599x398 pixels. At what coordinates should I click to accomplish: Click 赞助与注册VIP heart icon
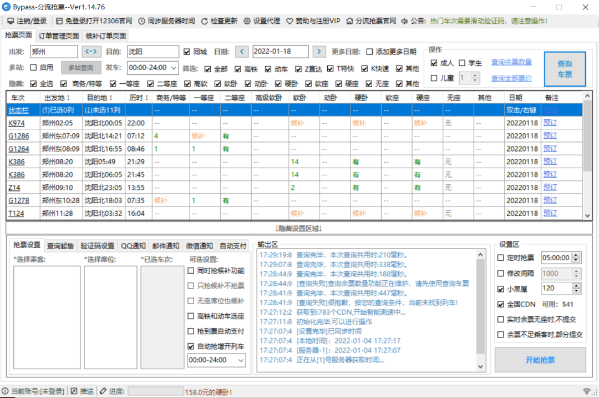pyautogui.click(x=290, y=21)
